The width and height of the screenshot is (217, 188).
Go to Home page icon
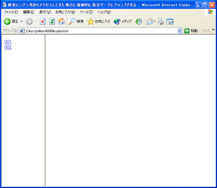click(61, 21)
